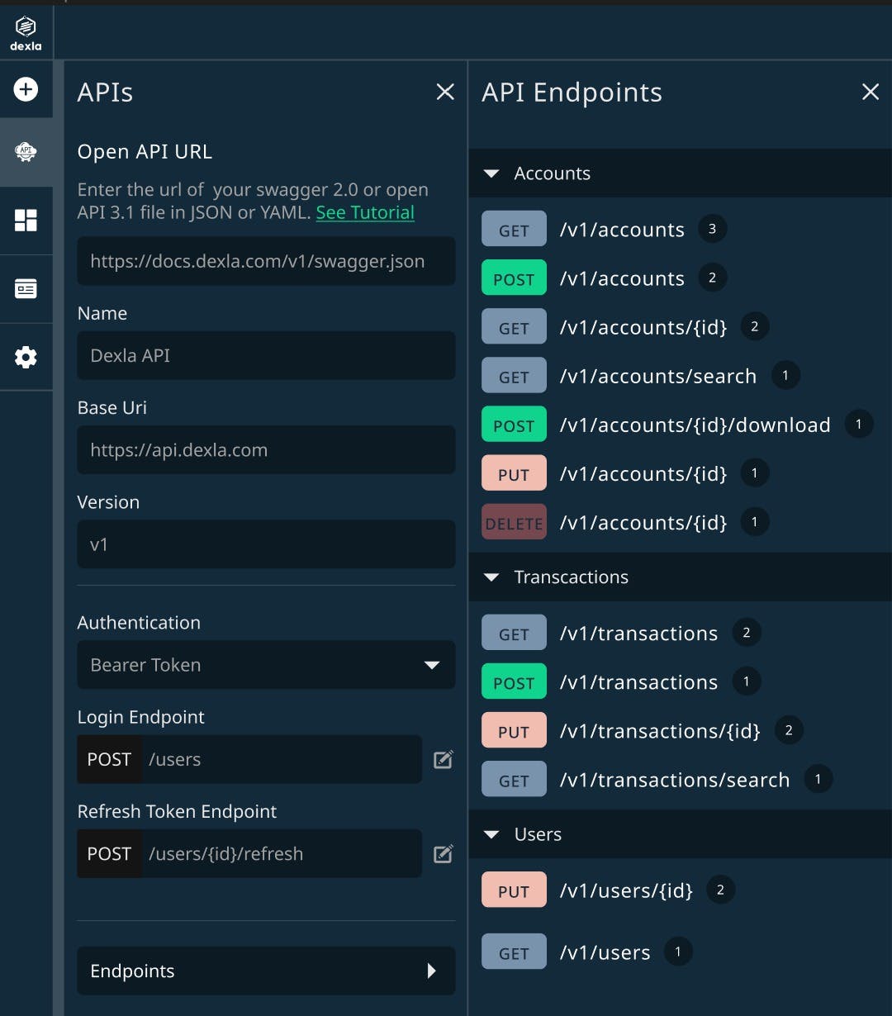This screenshot has width=892, height=1016.
Task: Open the dashboard grid icon in sidebar
Action: tap(26, 220)
